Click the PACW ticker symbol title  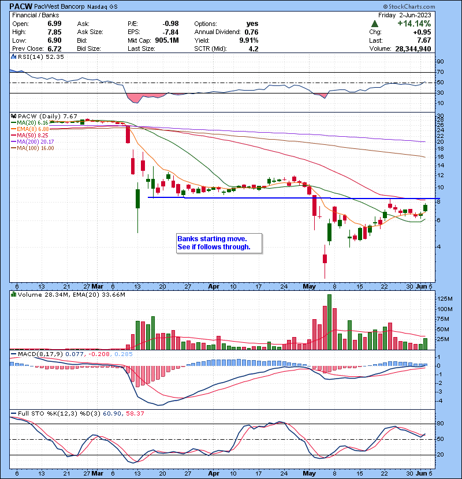click(x=21, y=6)
